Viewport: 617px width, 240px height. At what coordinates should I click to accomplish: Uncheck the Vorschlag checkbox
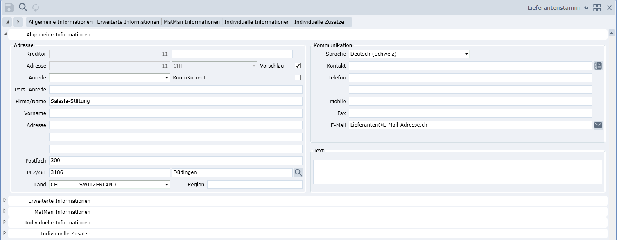(x=298, y=66)
